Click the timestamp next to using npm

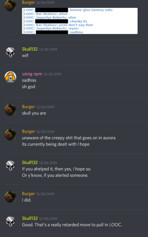click(52, 74)
